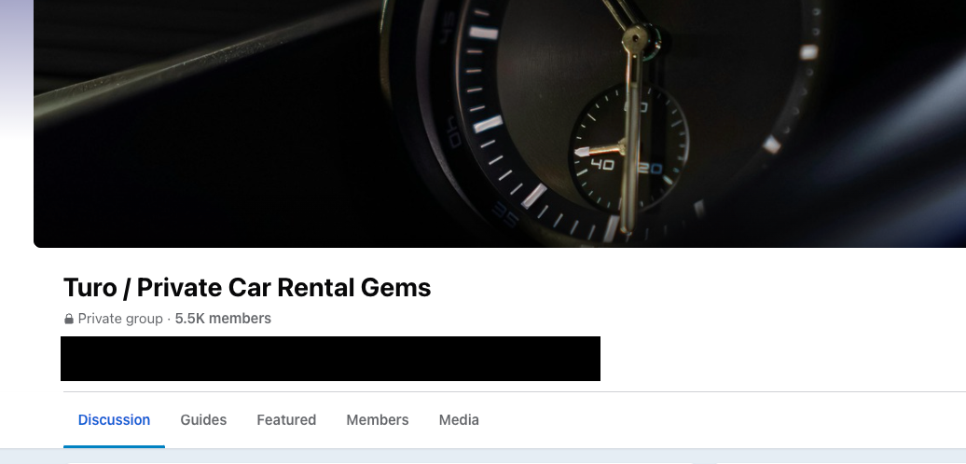Click the blue 20 numeral on the sub-dial
The width and height of the screenshot is (966, 464).
pos(651,168)
